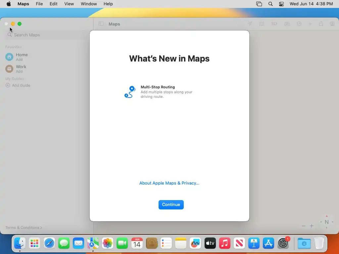Click the date and time in menu bar
339x254 pixels.
click(311, 4)
